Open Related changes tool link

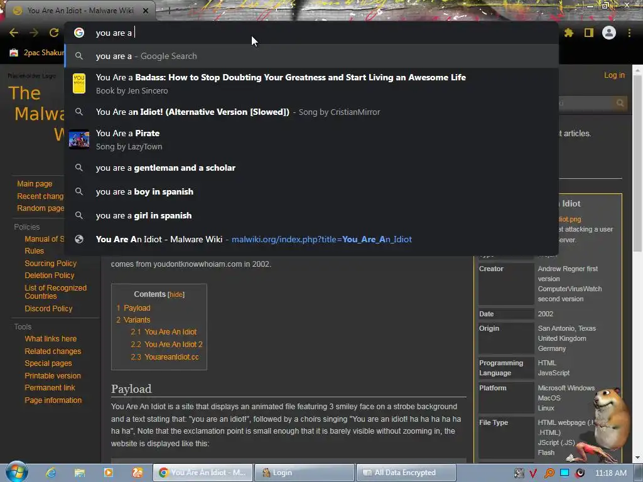[x=53, y=351]
